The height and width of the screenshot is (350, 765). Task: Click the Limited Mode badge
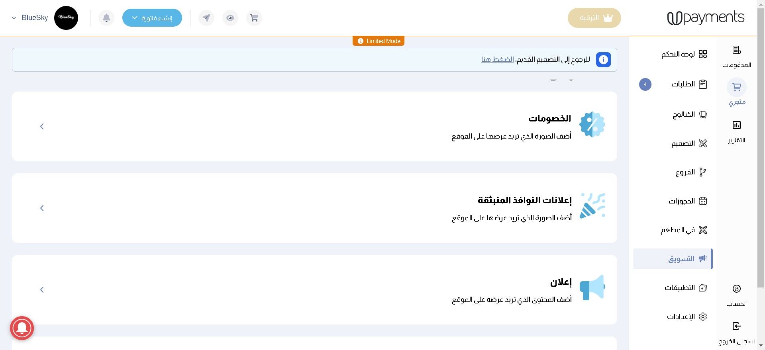[x=379, y=41]
